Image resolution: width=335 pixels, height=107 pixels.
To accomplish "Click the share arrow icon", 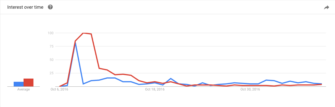I will (x=327, y=8).
